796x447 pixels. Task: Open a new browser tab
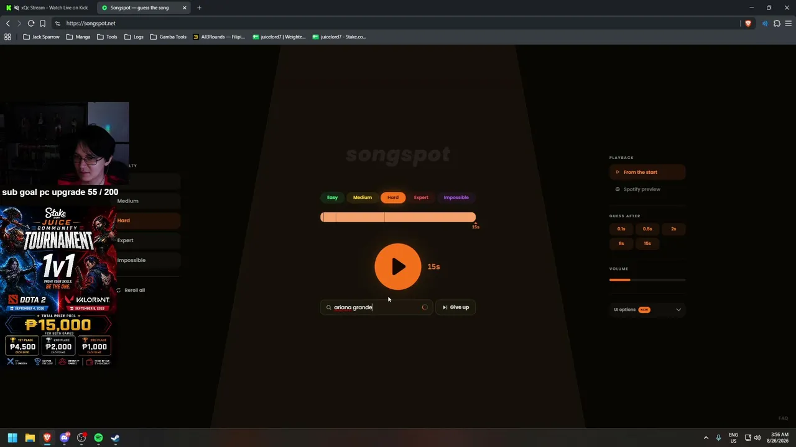pyautogui.click(x=199, y=7)
